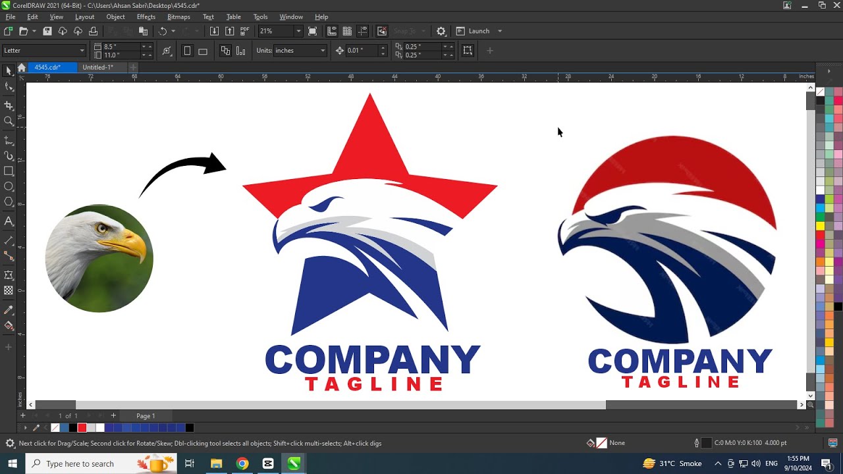Open the zoom level dropdown at 21%
This screenshot has width=843, height=474.
[x=298, y=31]
